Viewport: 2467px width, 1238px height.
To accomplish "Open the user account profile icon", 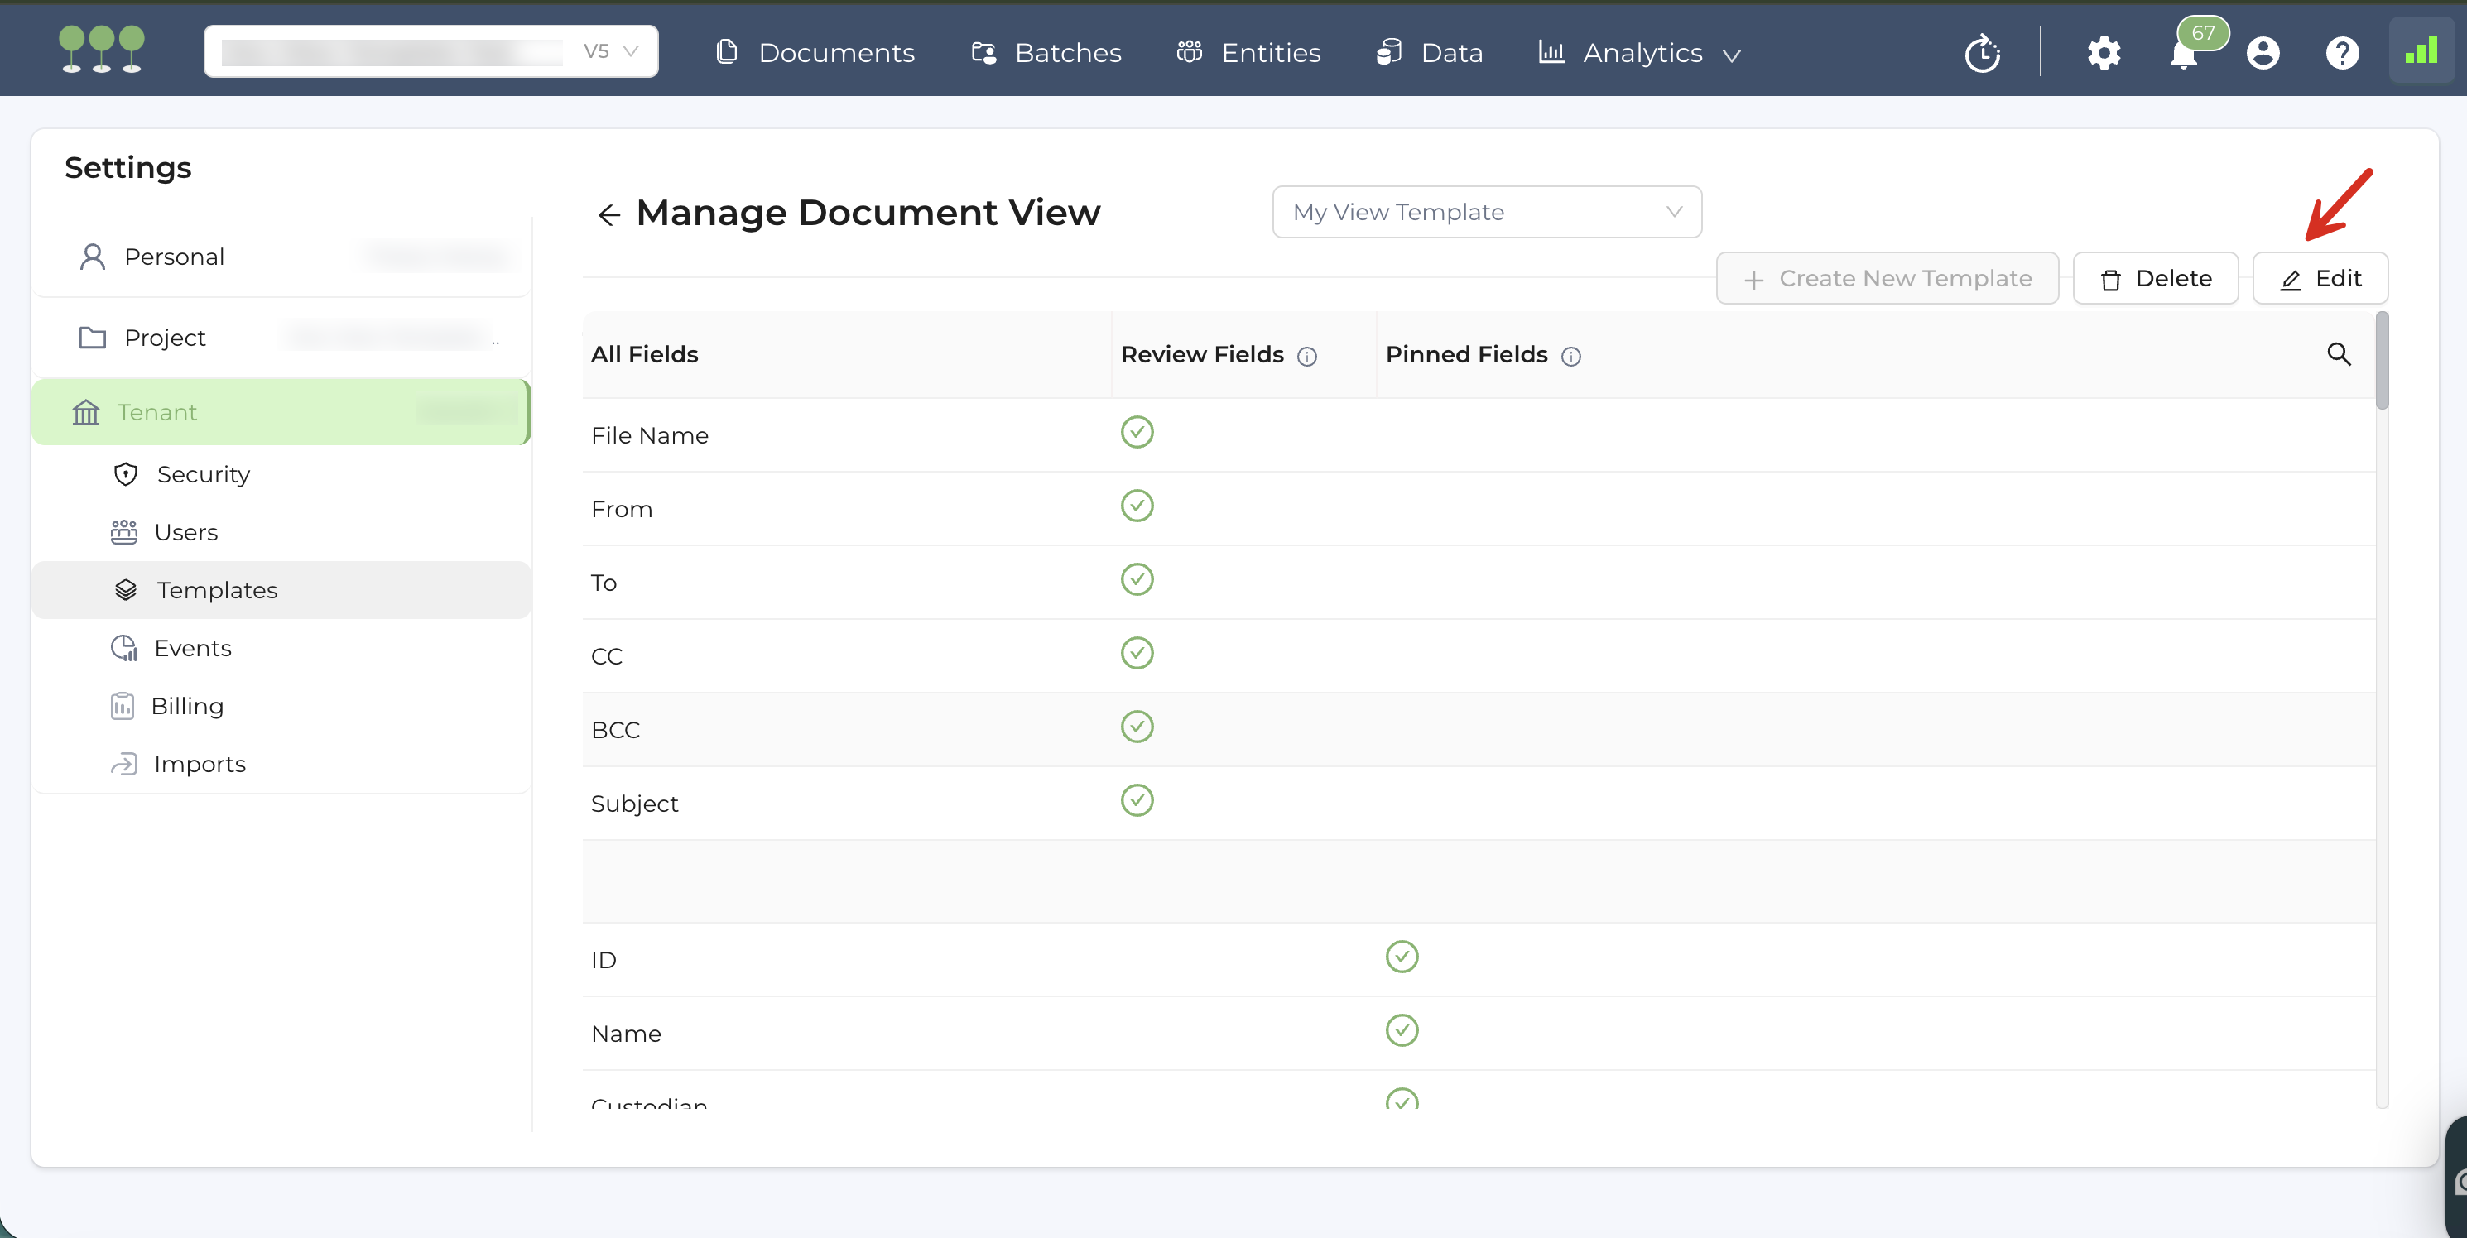I will 2263,53.
